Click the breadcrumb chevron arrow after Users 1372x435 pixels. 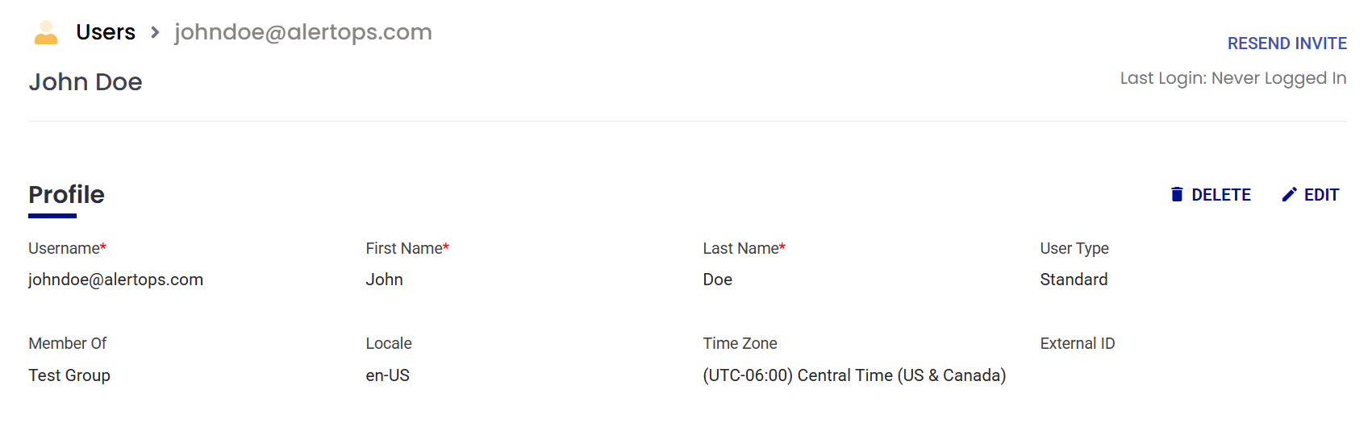pyautogui.click(x=155, y=32)
